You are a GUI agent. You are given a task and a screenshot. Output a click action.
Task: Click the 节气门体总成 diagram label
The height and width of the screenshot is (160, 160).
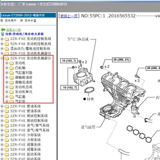[78, 39]
